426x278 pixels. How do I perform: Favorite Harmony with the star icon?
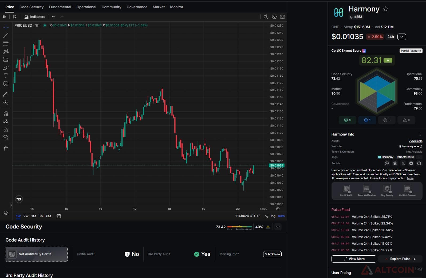coord(386,9)
